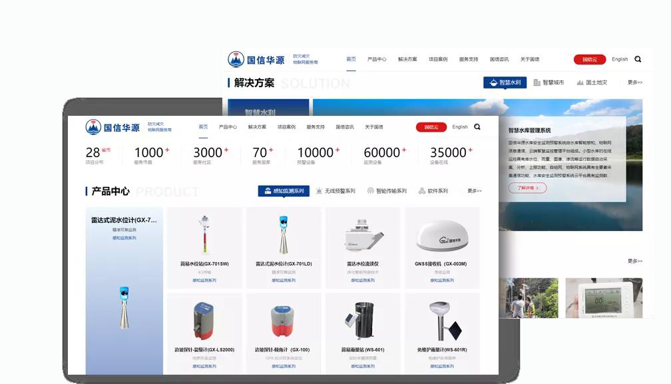The height and width of the screenshot is (384, 671).
Task: Click the 国信华源 logo on the back Solution page
Action: pos(256,59)
